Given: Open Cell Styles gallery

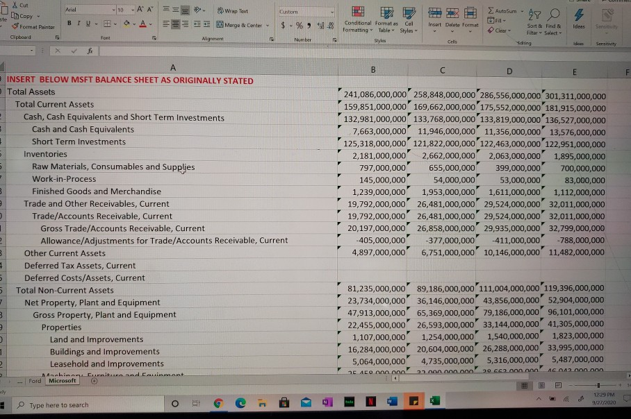Looking at the screenshot, I should pyautogui.click(x=409, y=20).
